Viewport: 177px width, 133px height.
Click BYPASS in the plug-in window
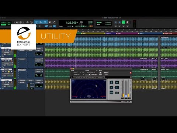pos(106,73)
